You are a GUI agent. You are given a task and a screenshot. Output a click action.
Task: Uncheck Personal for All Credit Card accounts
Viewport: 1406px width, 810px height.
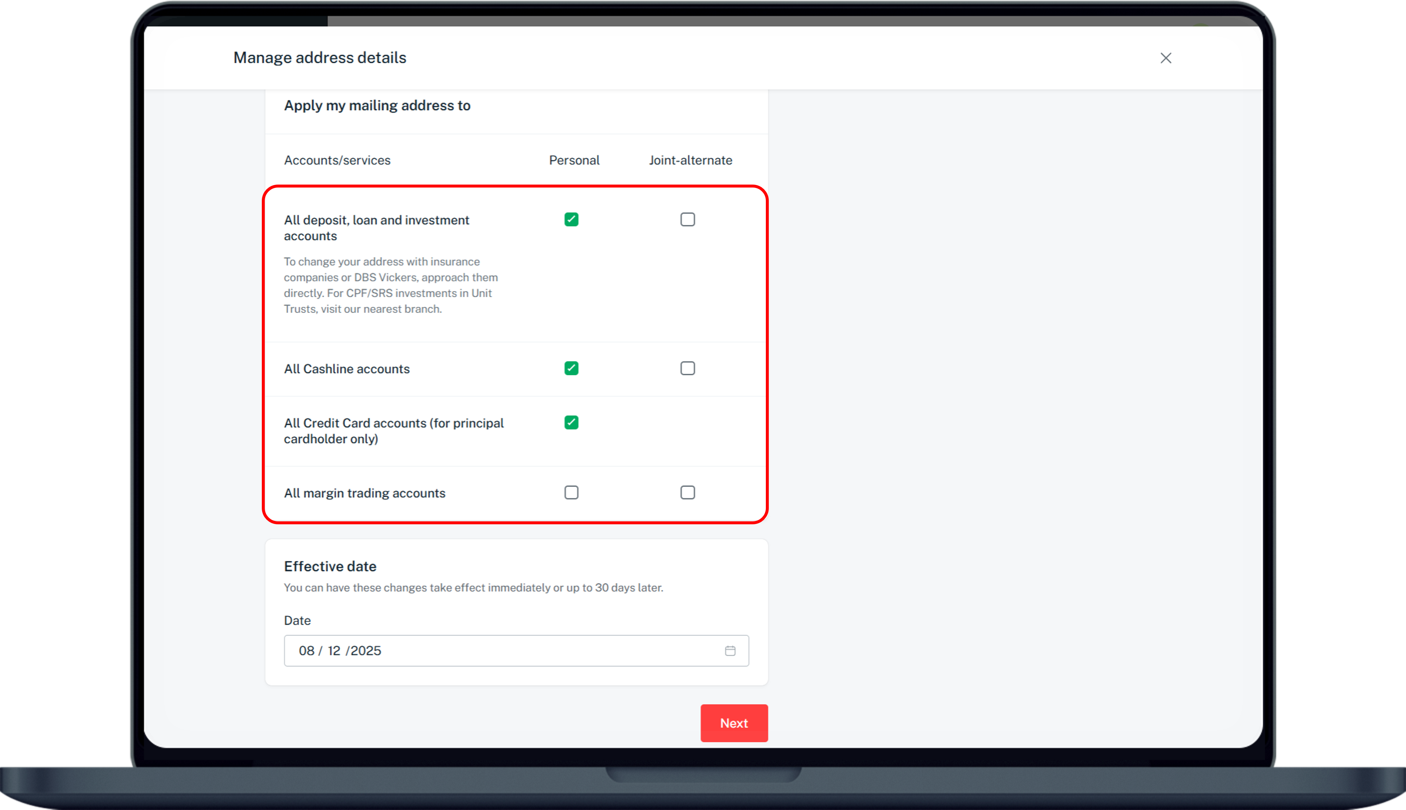pos(571,423)
